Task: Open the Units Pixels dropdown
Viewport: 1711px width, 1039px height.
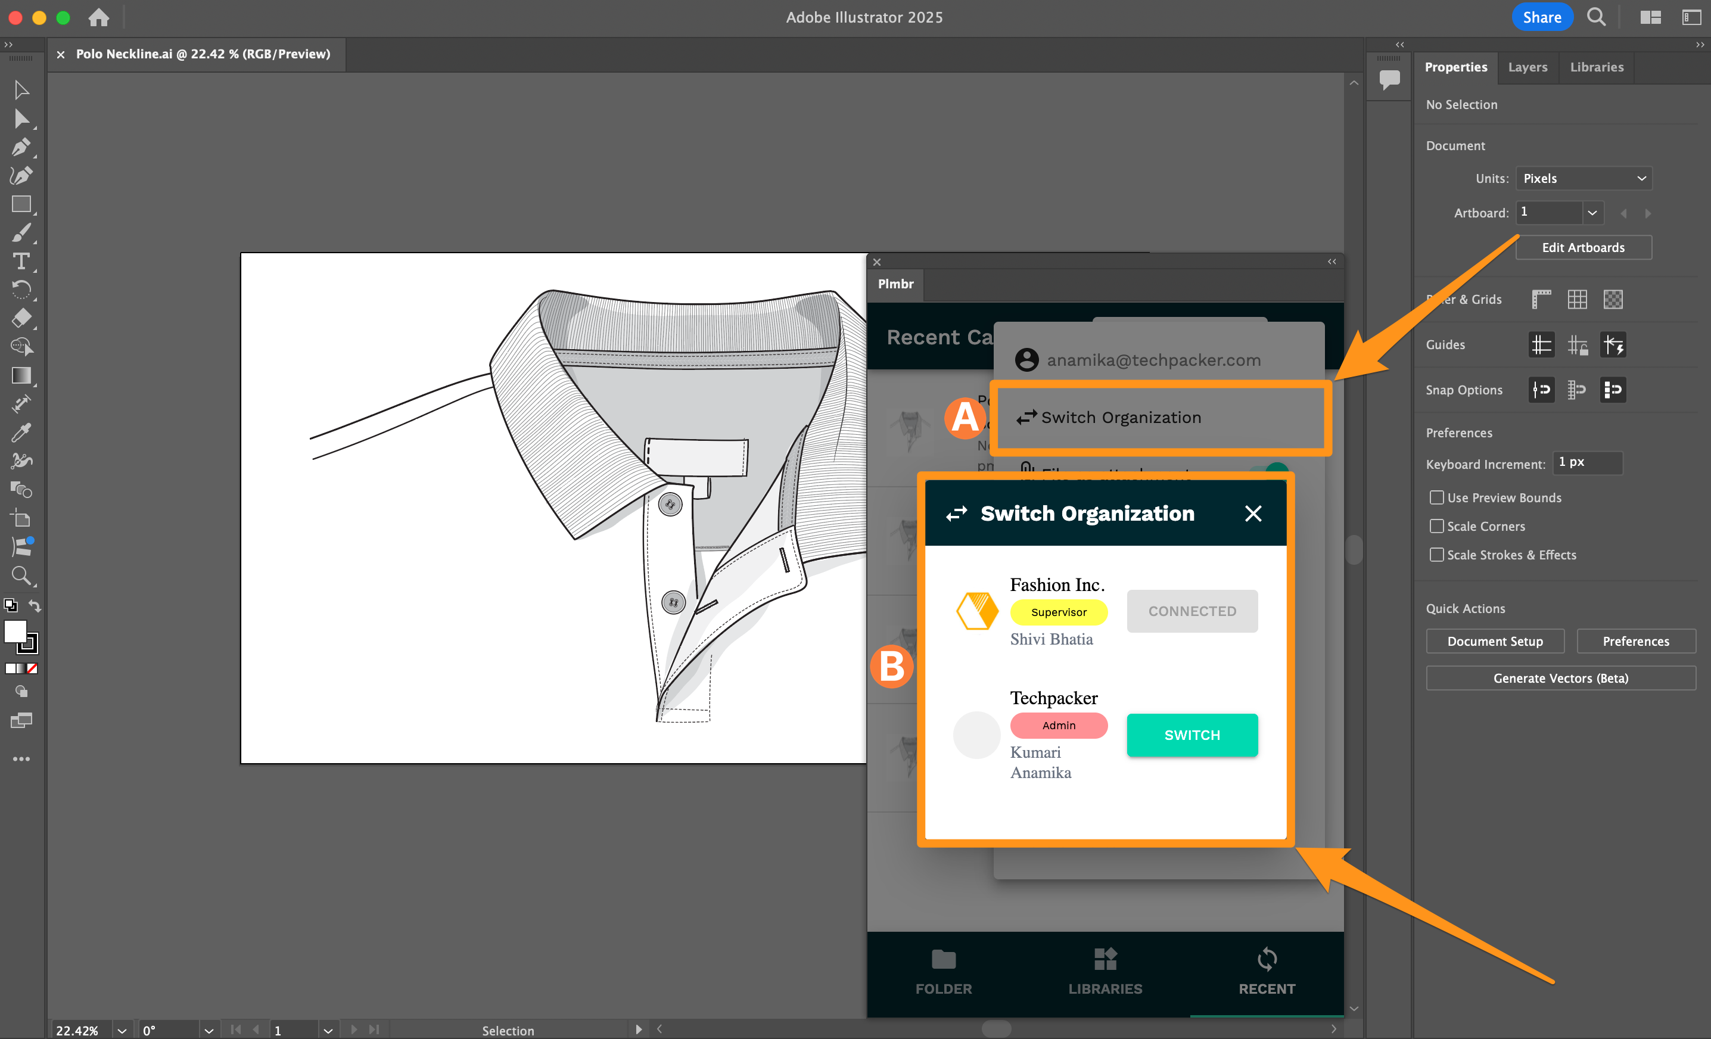Action: point(1584,179)
